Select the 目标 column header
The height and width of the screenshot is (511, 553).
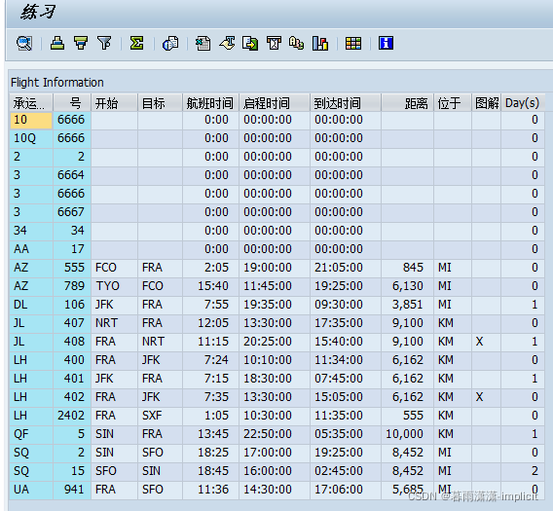click(x=160, y=103)
